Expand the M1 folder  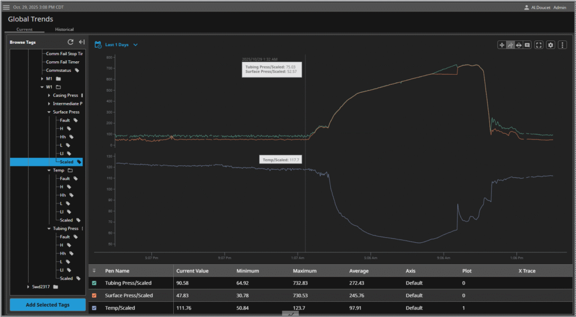[x=42, y=79]
